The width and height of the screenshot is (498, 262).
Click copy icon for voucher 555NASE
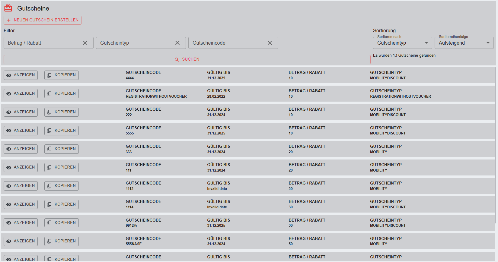pyautogui.click(x=49, y=241)
